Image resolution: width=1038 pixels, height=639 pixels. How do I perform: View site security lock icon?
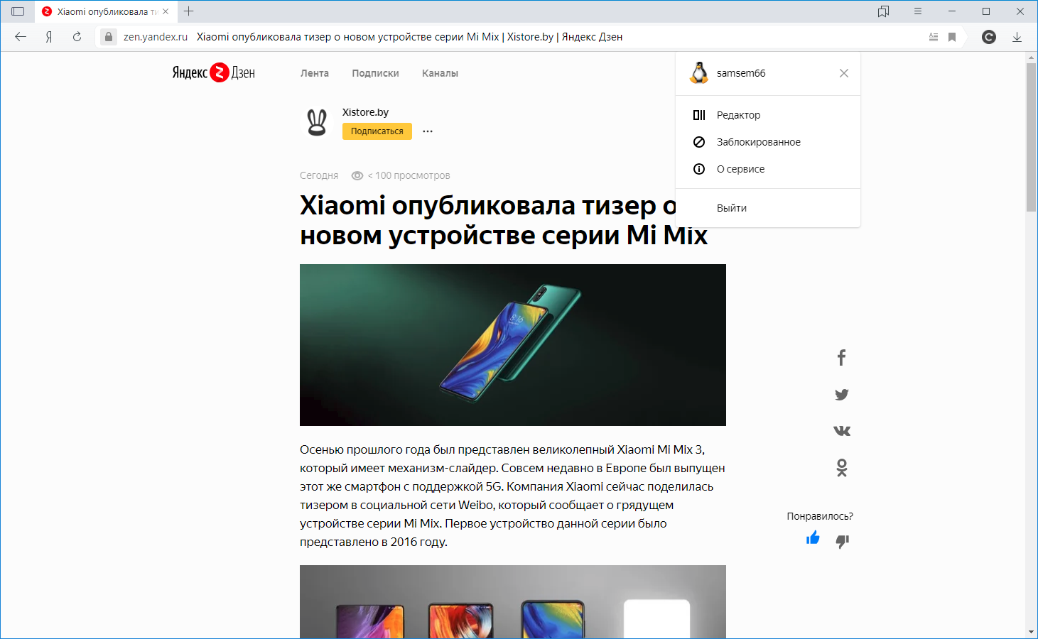click(108, 37)
